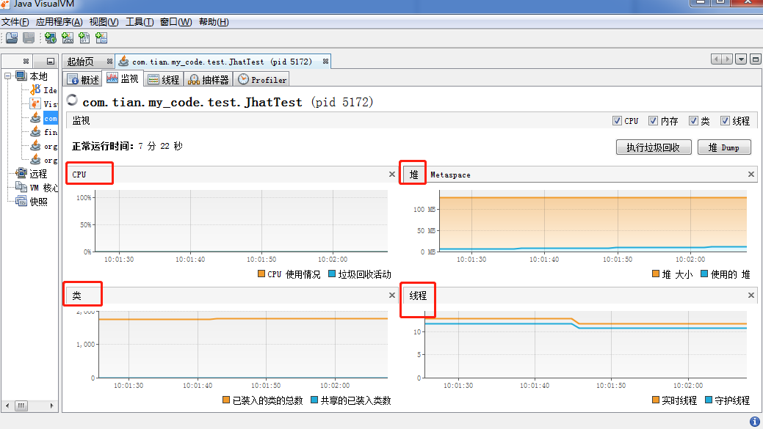This screenshot has width=763, height=429.
Task: Click the Add Remote Host toolbar icon
Action: click(x=51, y=38)
